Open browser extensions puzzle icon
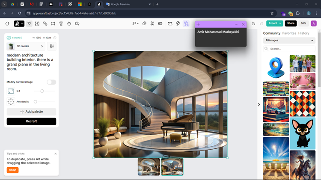Image resolution: width=321 pixels, height=180 pixels. click(298, 13)
